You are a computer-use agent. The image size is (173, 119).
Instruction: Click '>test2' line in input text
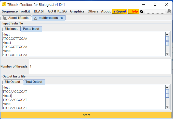[x=7, y=51]
